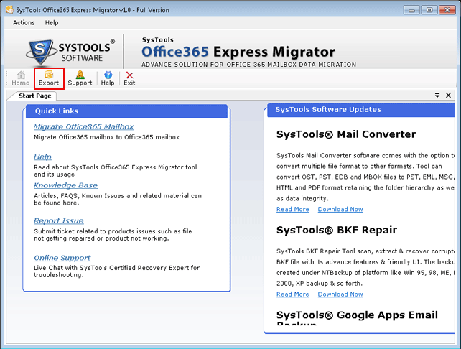461x349 pixels.
Task: Open the Actions menu
Action: (x=24, y=23)
